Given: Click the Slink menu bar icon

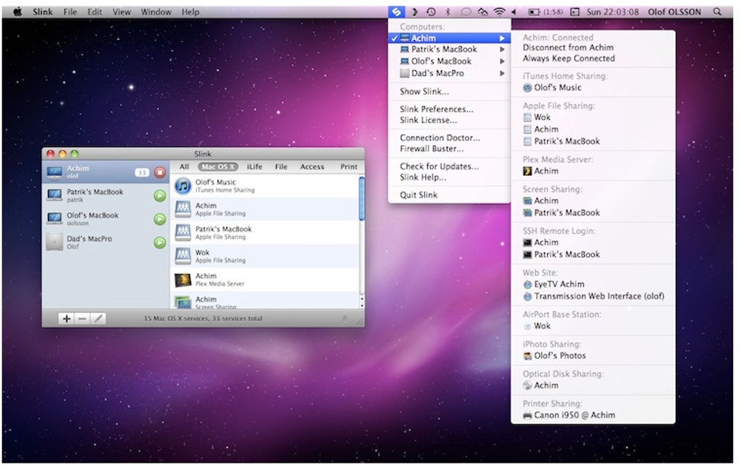Looking at the screenshot, I should point(396,12).
